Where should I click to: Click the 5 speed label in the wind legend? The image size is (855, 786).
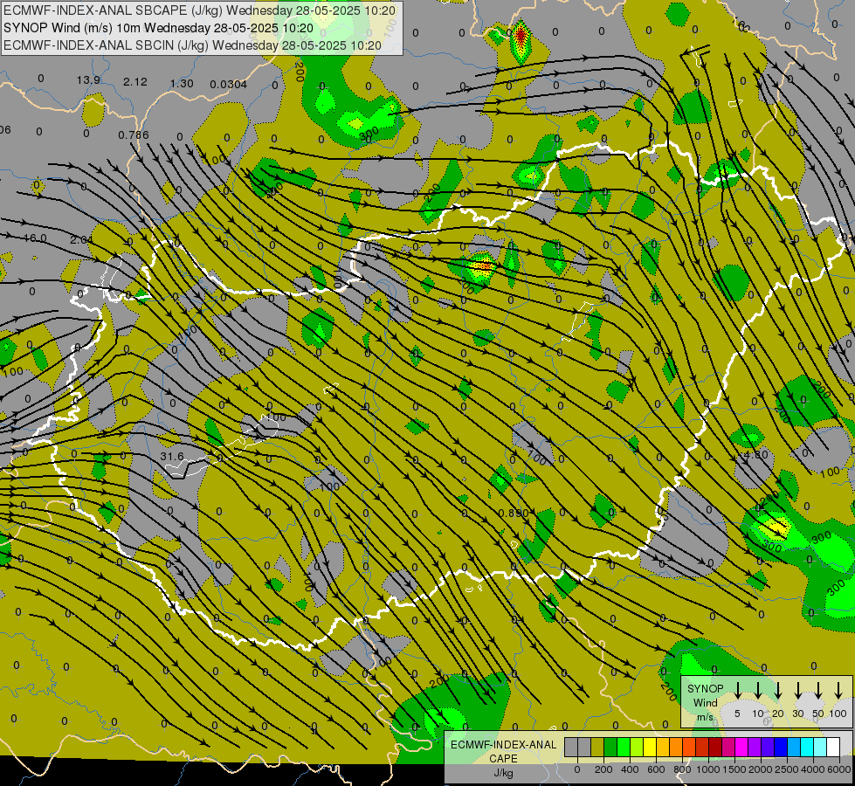click(737, 714)
